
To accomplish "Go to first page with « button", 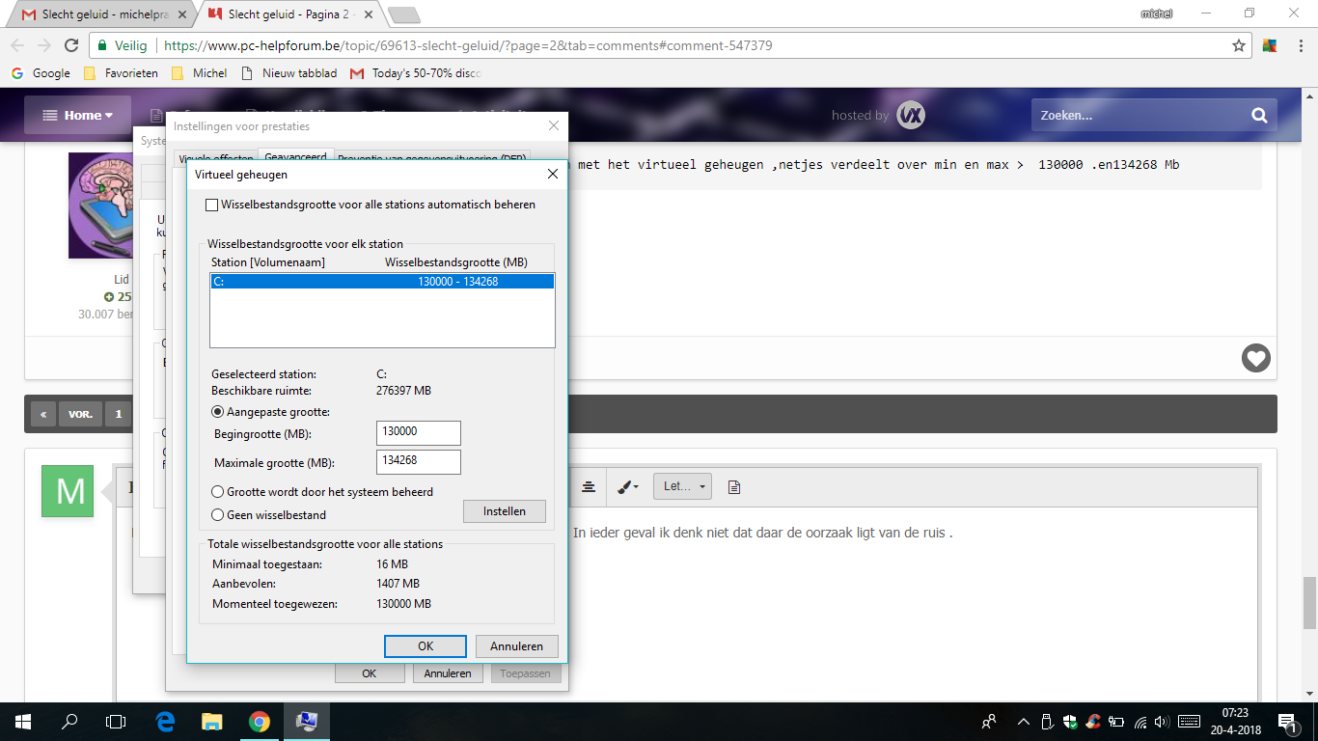I will [43, 414].
